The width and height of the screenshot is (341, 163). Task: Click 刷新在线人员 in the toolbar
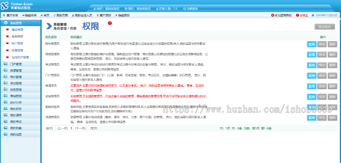coord(82,16)
